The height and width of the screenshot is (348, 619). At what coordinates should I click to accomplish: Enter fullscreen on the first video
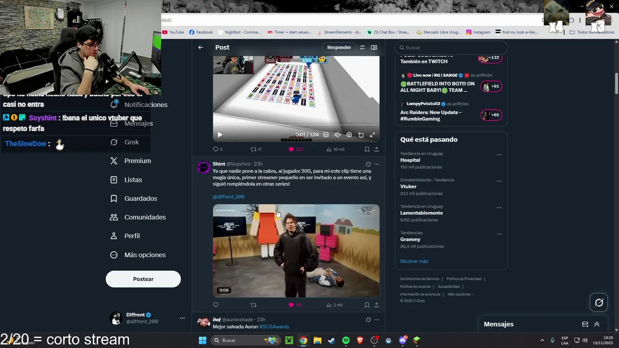[372, 135]
